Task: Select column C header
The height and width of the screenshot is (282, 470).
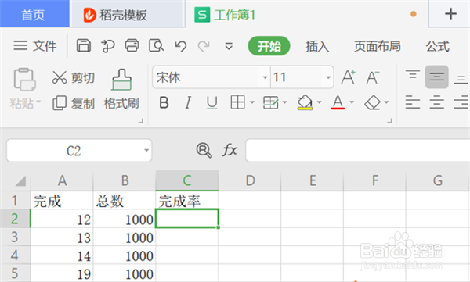Action: coord(187,180)
